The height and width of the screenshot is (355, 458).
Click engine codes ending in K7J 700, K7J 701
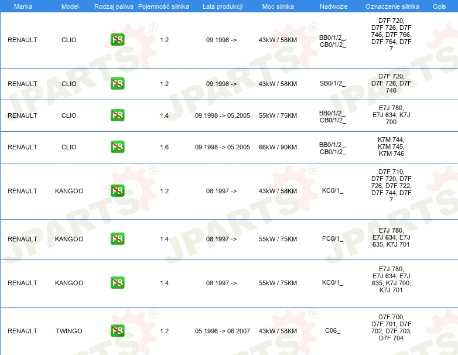coord(391,279)
